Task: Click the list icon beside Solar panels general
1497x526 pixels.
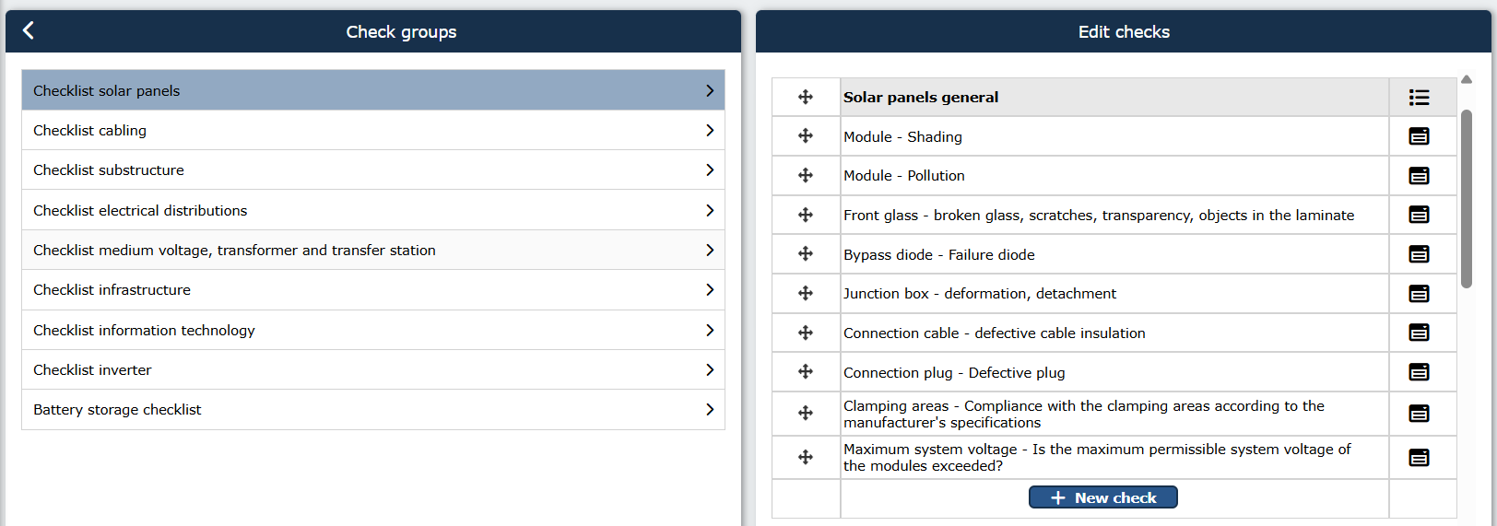Action: click(1420, 97)
